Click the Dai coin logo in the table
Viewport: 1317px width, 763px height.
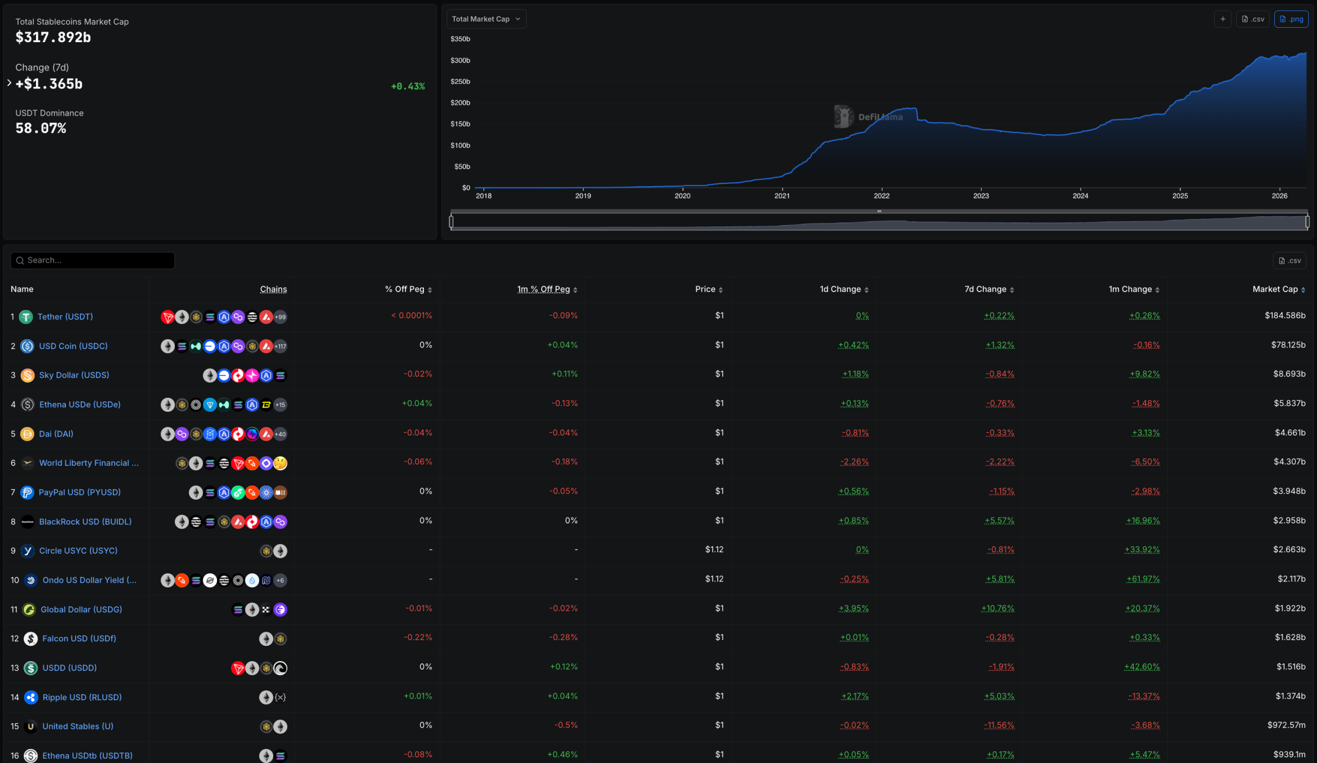click(27, 434)
